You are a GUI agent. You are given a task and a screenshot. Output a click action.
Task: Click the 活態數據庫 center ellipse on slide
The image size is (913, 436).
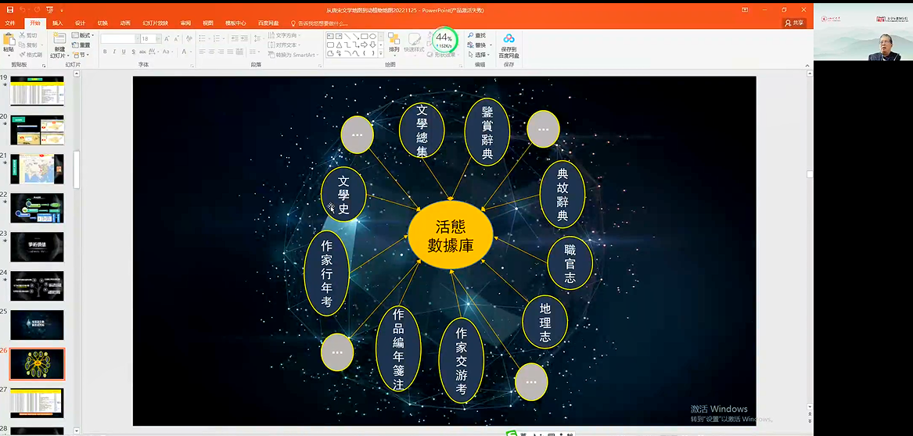pos(450,236)
